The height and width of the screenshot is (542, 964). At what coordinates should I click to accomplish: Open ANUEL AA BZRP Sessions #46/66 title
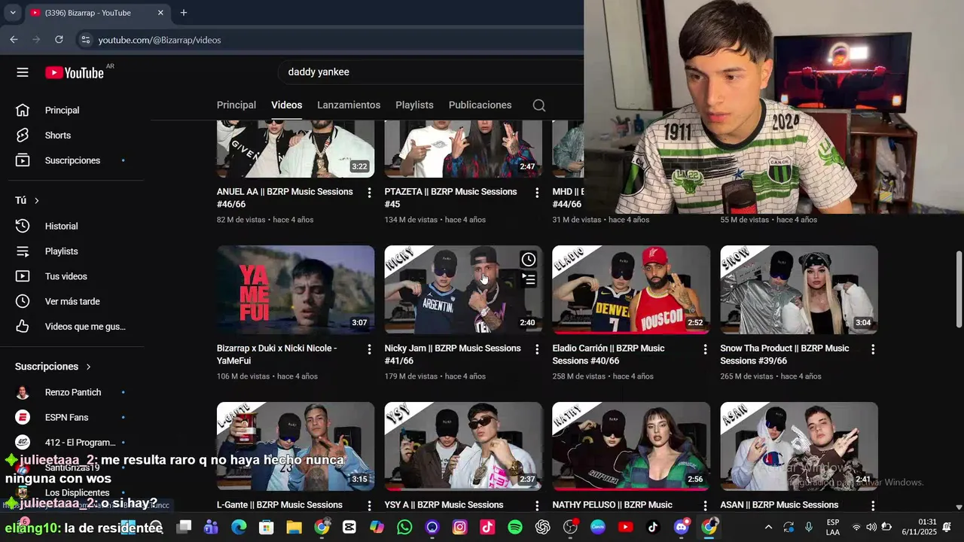[x=285, y=198]
